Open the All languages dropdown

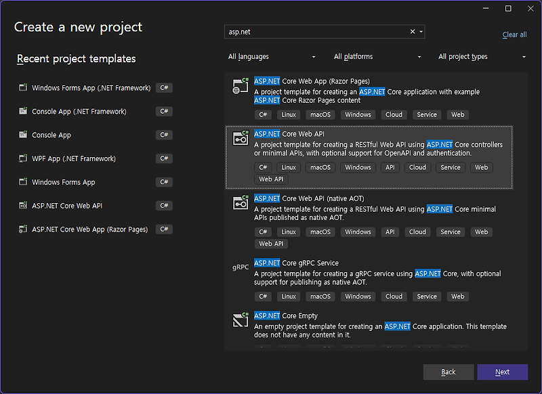click(x=272, y=56)
